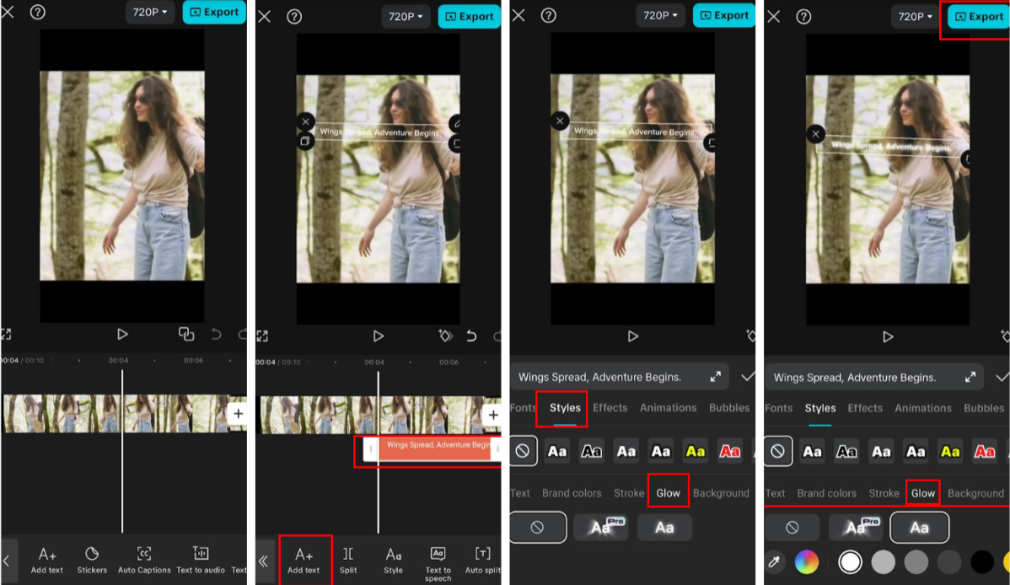Open Stickers in the first screen's toolbar
Image resolution: width=1010 pixels, height=585 pixels.
tap(92, 560)
